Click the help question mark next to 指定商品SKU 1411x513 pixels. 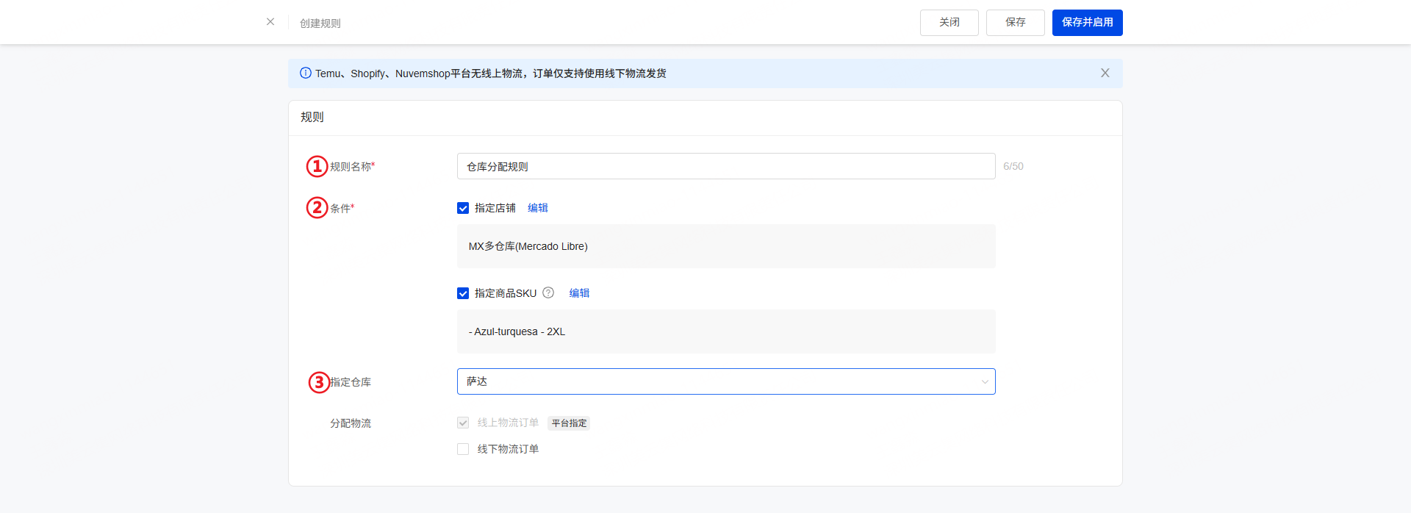pos(548,293)
